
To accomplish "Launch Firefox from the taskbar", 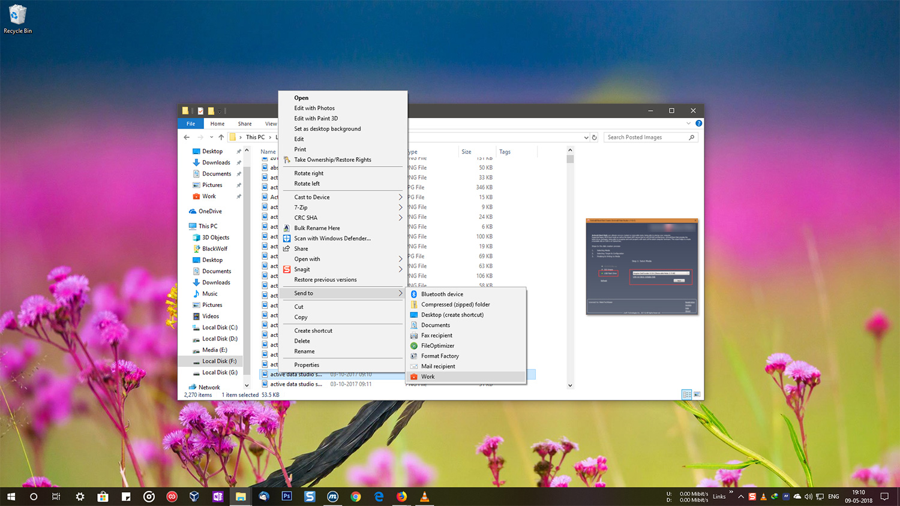I will click(x=401, y=496).
